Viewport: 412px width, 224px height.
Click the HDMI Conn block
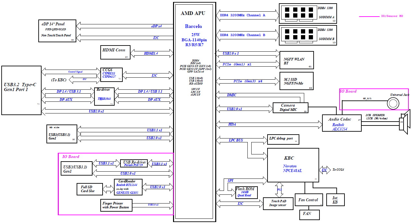(x=115, y=52)
